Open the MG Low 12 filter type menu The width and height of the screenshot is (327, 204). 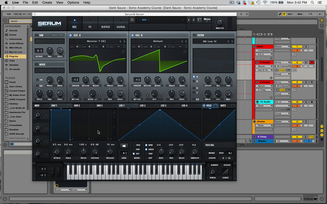pyautogui.click(x=209, y=41)
